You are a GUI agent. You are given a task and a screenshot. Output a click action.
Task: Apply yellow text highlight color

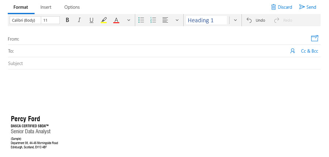click(x=104, y=20)
